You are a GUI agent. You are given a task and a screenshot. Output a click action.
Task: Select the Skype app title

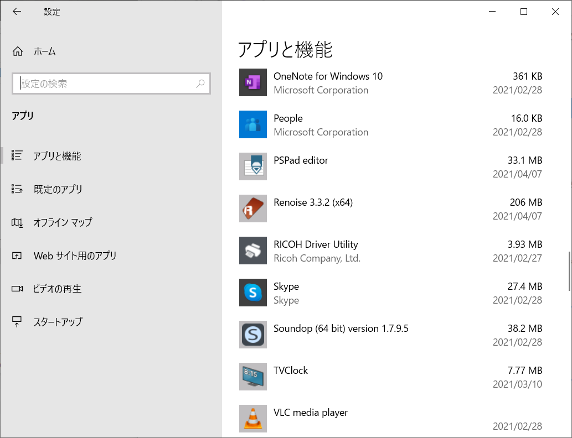click(286, 286)
